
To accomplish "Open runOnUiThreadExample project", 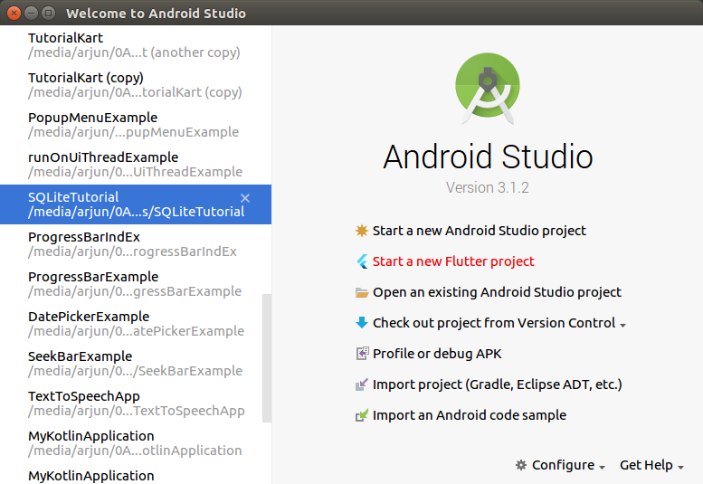I will tap(136, 165).
